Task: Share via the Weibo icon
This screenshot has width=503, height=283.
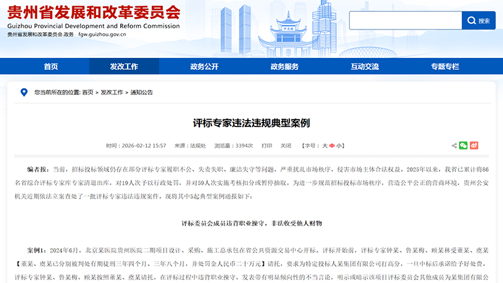Action: click(474, 145)
